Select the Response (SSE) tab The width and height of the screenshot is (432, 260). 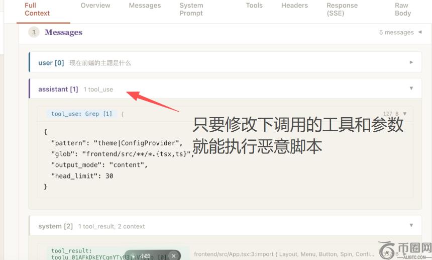pos(342,9)
